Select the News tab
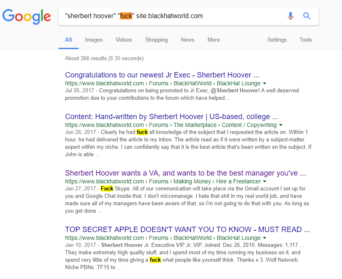Image resolution: width=342 pixels, height=279 pixels. pyautogui.click(x=188, y=40)
